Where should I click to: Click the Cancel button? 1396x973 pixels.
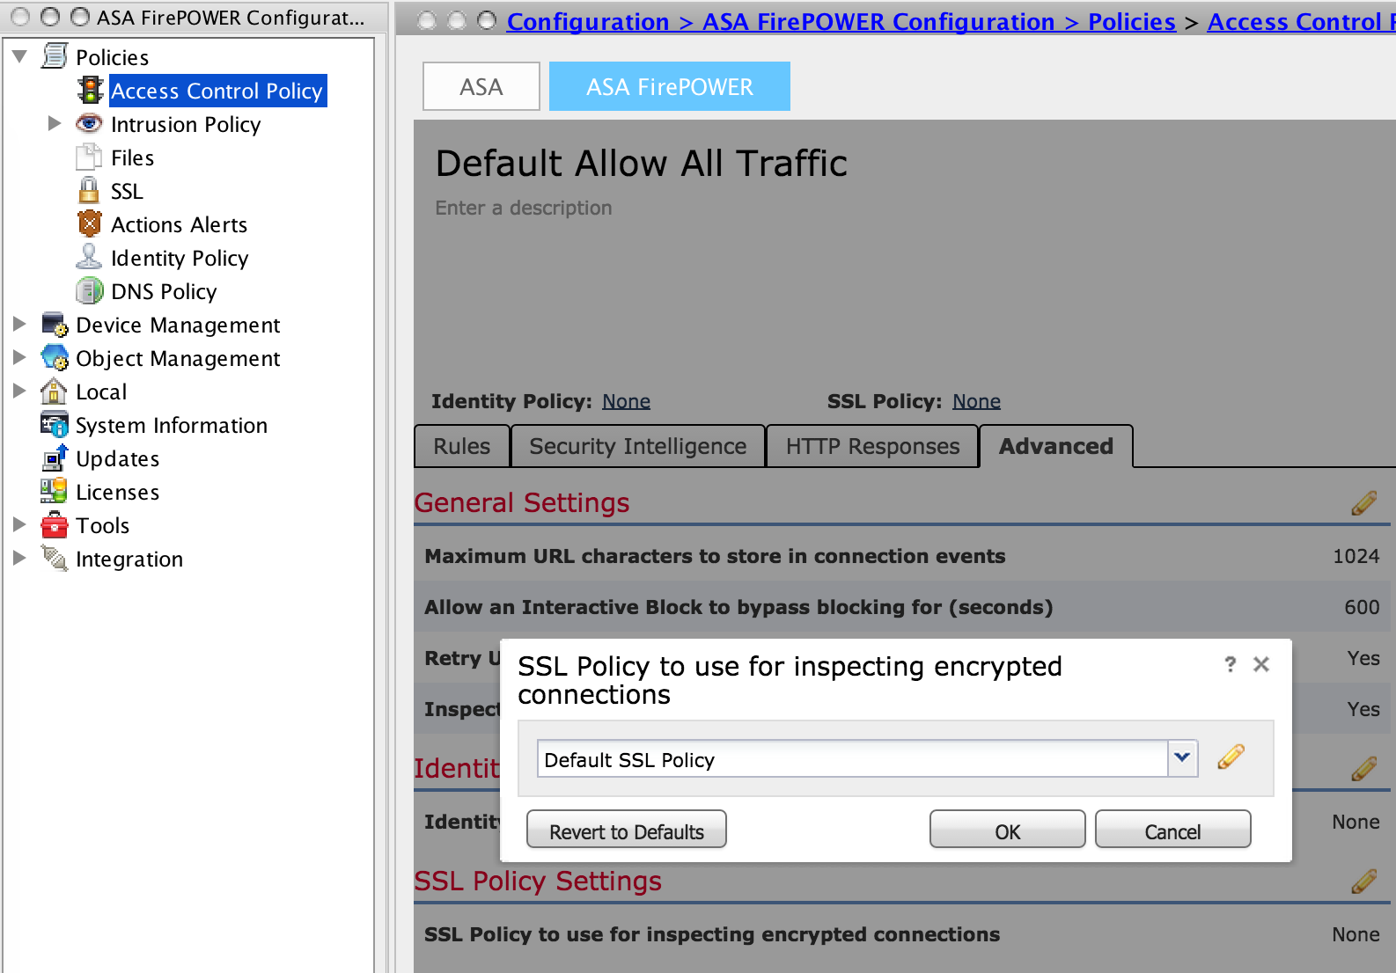pos(1172,830)
